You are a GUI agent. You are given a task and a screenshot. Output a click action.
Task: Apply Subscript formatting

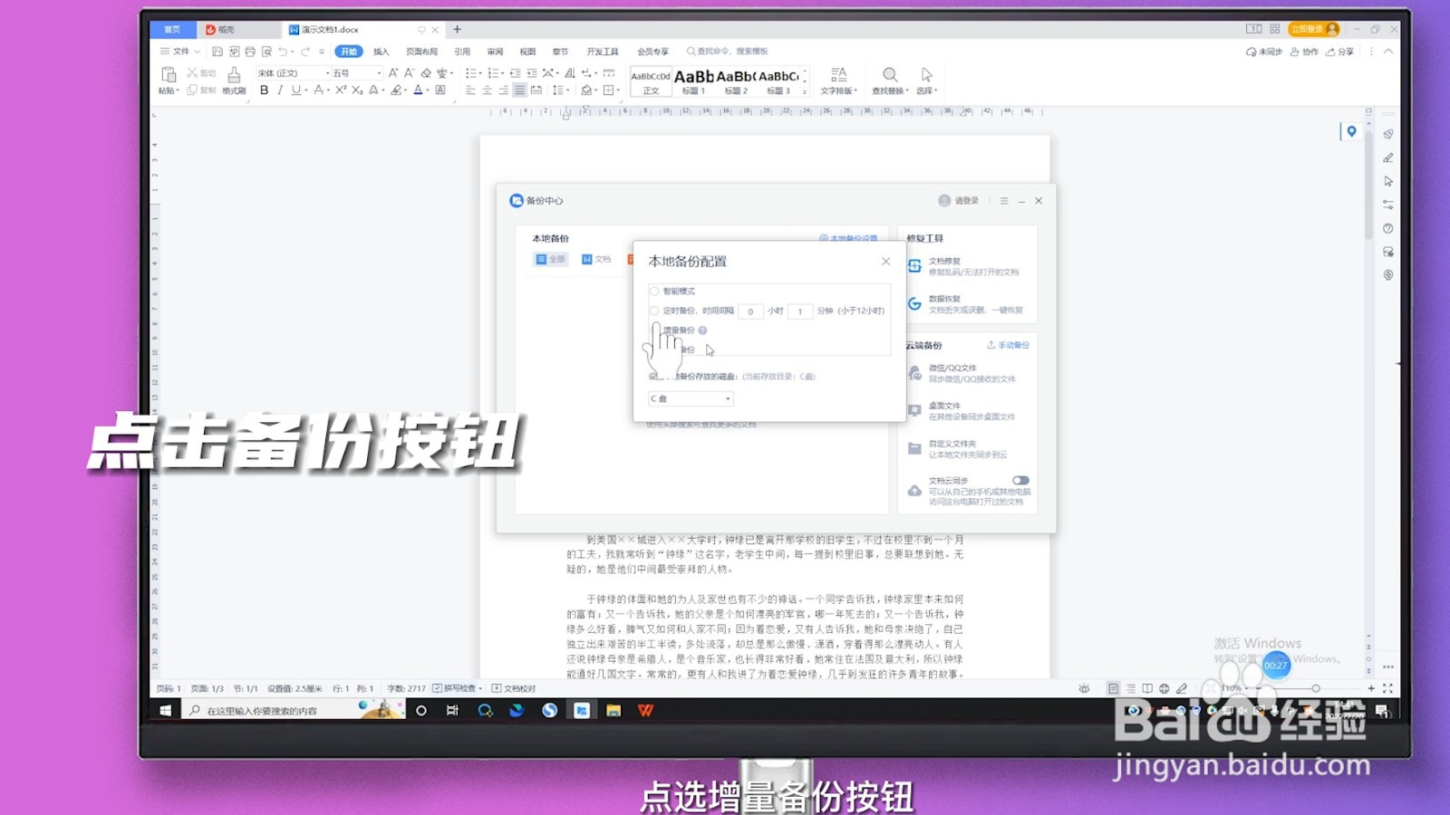(357, 91)
